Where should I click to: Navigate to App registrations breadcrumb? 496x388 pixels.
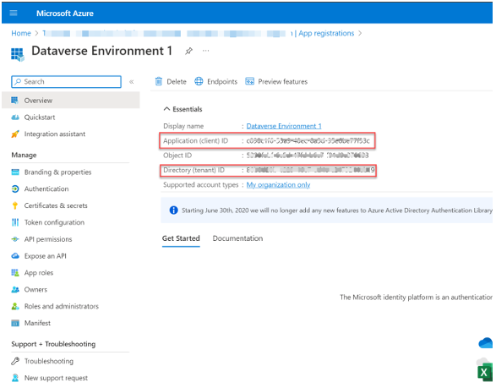pyautogui.click(x=326, y=33)
